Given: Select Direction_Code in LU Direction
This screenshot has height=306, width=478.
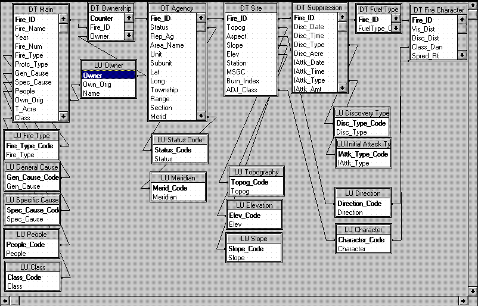Looking at the screenshot, I should [359, 204].
